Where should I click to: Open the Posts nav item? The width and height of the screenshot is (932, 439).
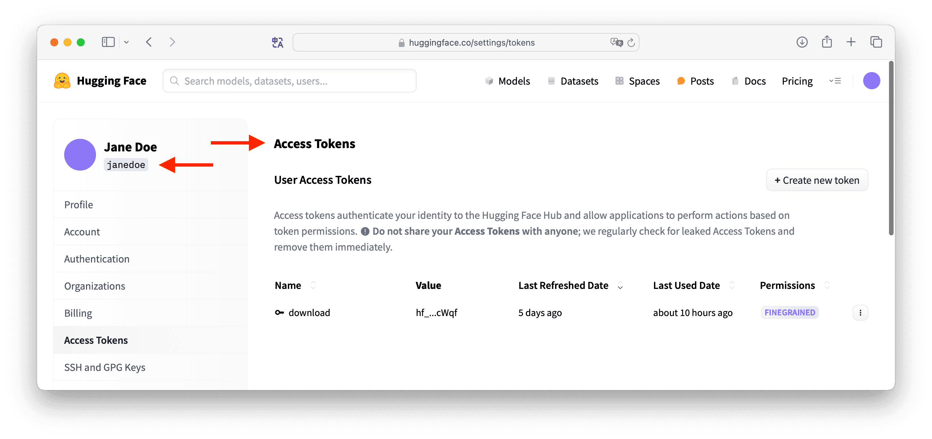pos(695,81)
